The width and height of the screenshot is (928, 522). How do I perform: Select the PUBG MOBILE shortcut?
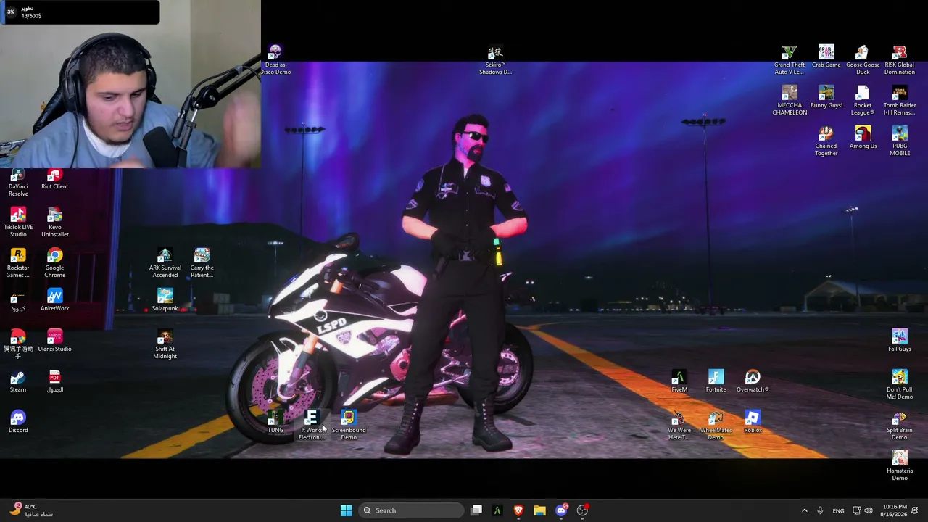900,141
